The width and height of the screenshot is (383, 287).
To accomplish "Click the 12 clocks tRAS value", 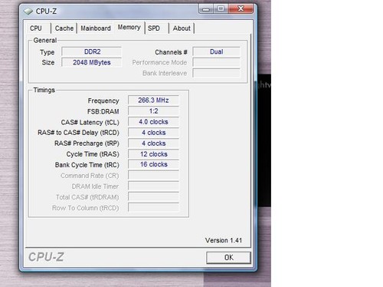I will (x=153, y=154).
